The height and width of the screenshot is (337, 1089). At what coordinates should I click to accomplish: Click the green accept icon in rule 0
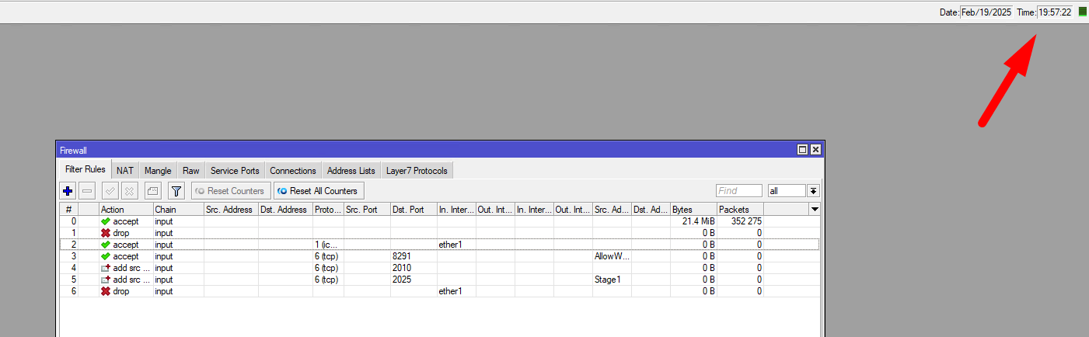click(x=106, y=221)
